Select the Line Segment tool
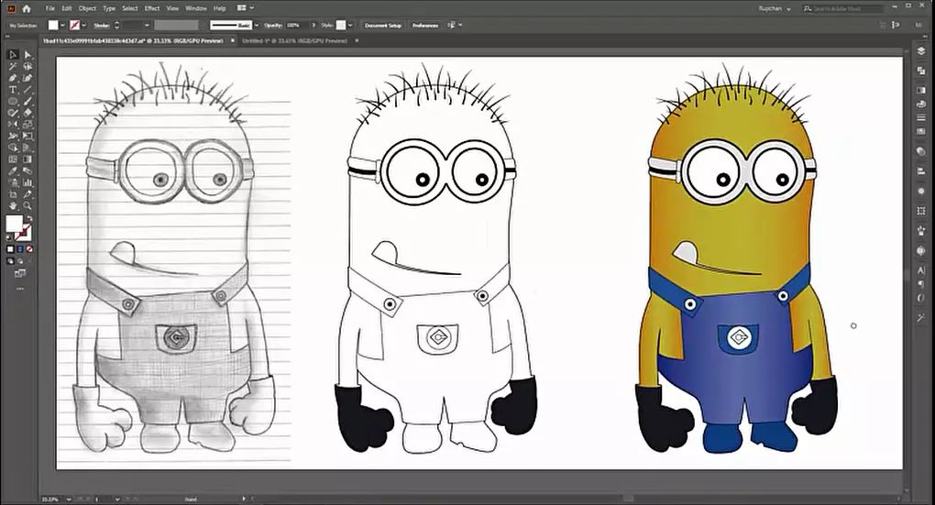Screen dimensions: 935x505 pyautogui.click(x=27, y=90)
